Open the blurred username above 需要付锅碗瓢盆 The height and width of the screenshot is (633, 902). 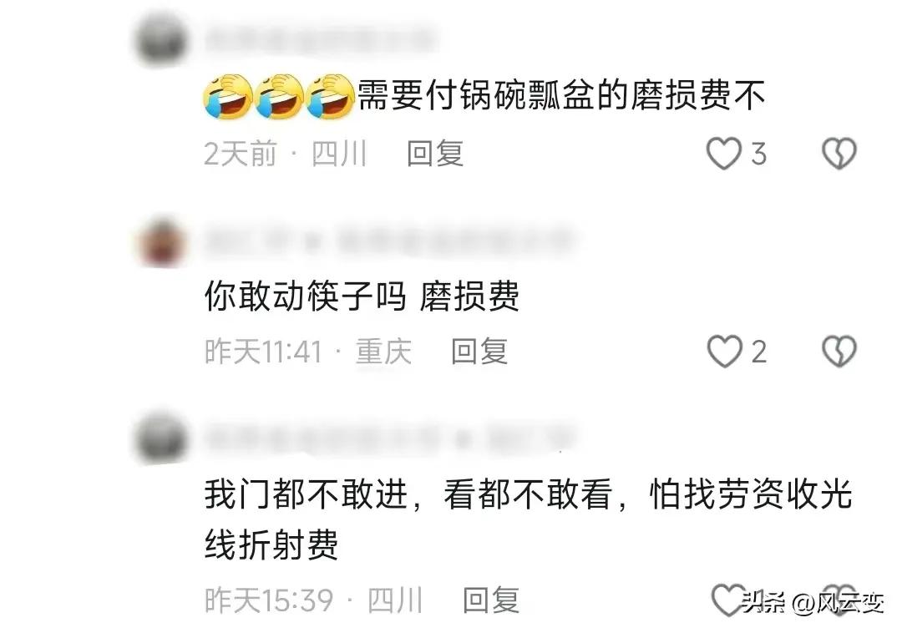click(x=320, y=40)
